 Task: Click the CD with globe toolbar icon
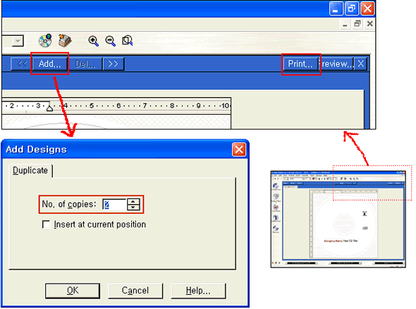[x=45, y=41]
